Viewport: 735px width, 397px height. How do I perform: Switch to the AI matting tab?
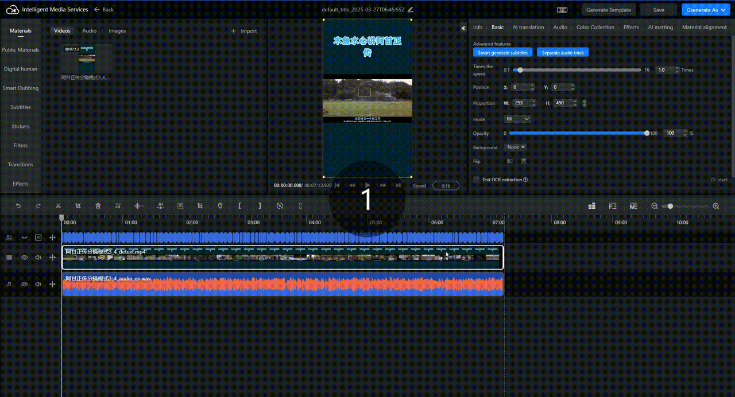(x=660, y=27)
